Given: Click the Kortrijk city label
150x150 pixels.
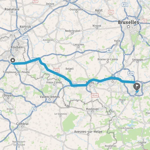Looking at the screenshot, I should (25, 26).
